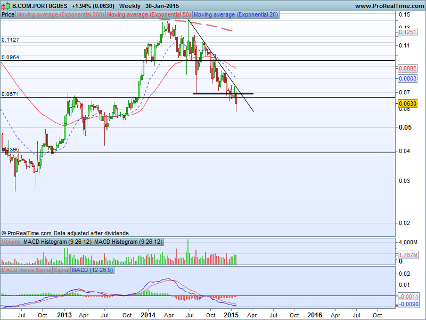This screenshot has height=320, width=426.
Task: Click the Signal indicator label
Action: [x=61, y=270]
